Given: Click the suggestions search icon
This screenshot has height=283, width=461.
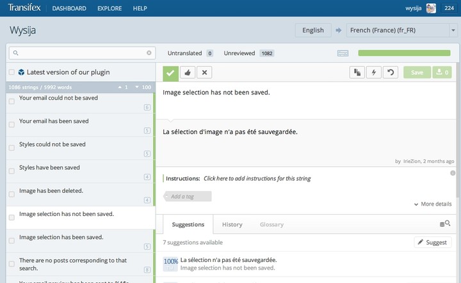Looking at the screenshot, I should pos(445,224).
